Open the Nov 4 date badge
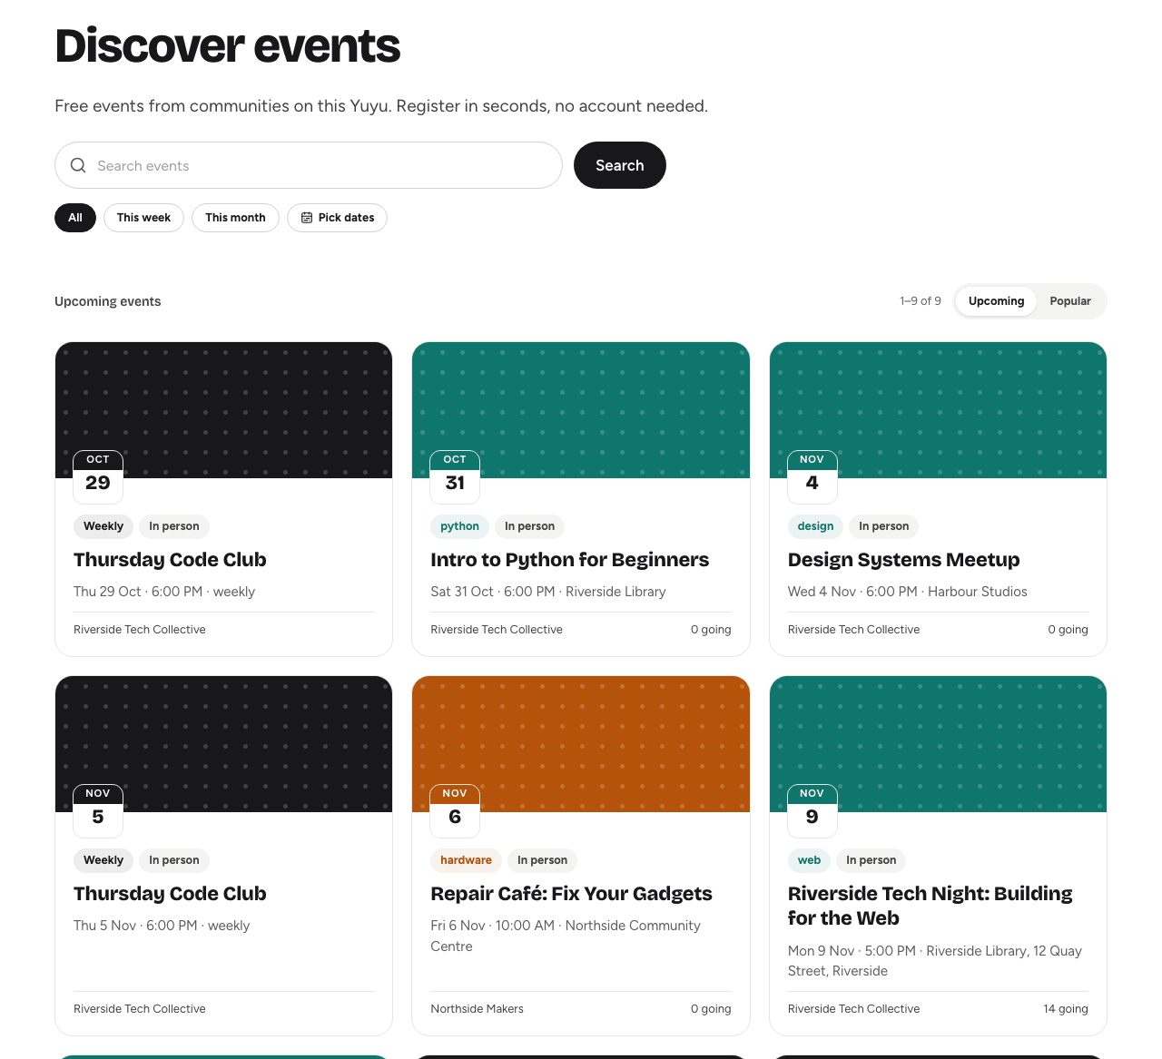This screenshot has width=1162, height=1059. tap(812, 476)
